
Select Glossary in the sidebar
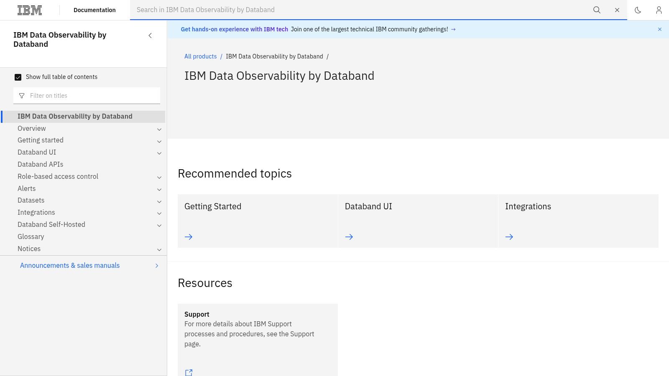click(31, 236)
